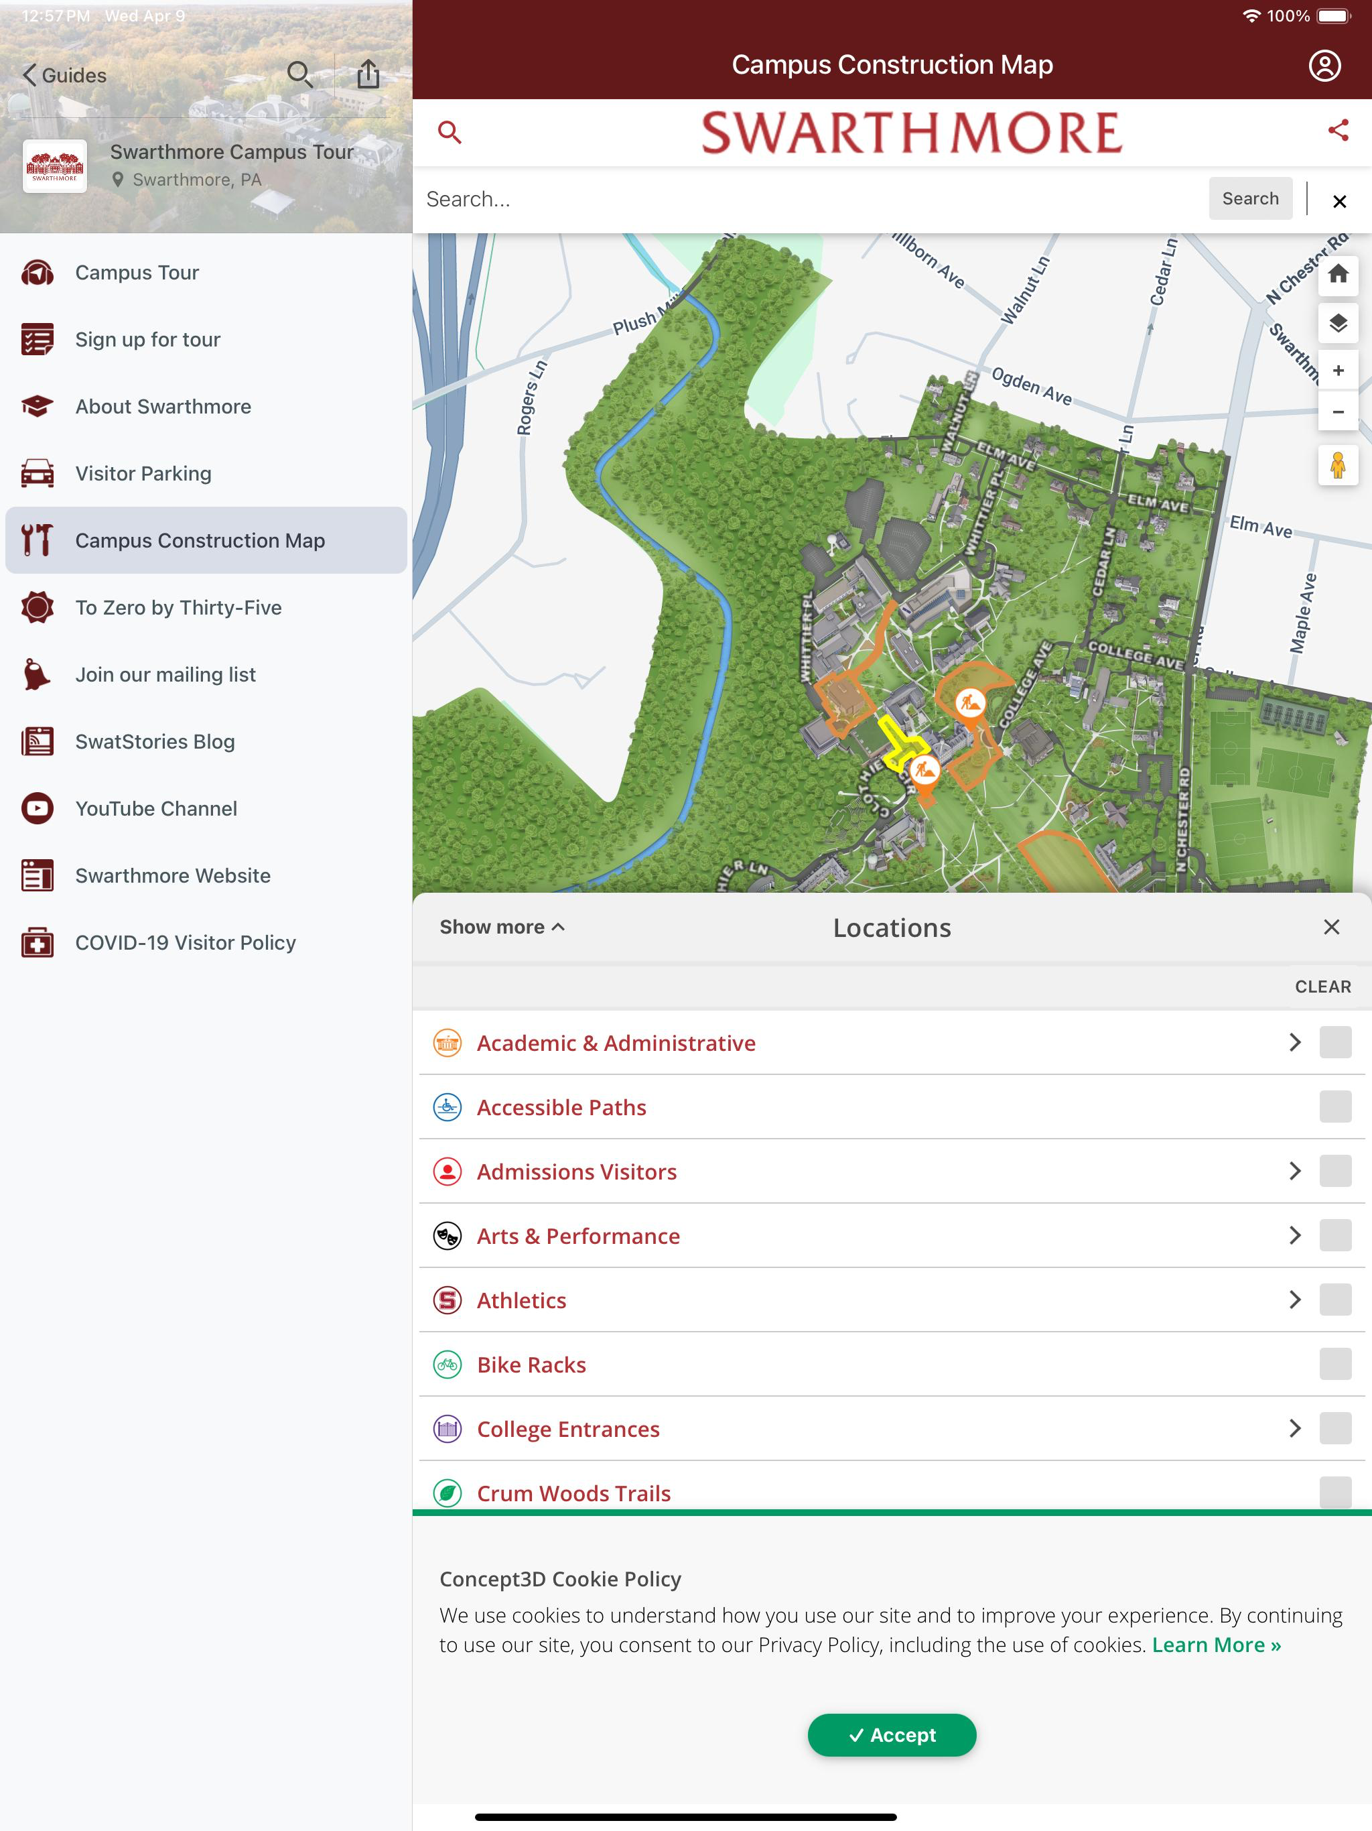Tap the Crum Woods Trails leaf icon
Viewport: 1372px width, 1831px height.
point(448,1493)
